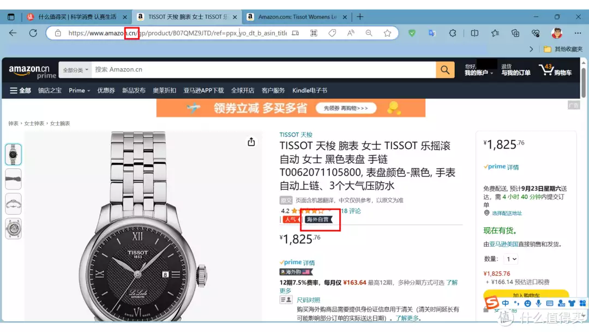Click the browser refresh icon
This screenshot has width=589, height=332.
coord(33,33)
